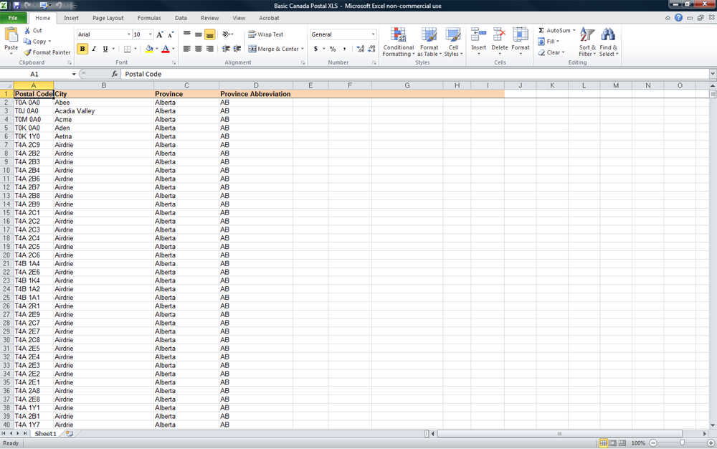
Task: Apply Accounting dollar format
Action: (315, 49)
